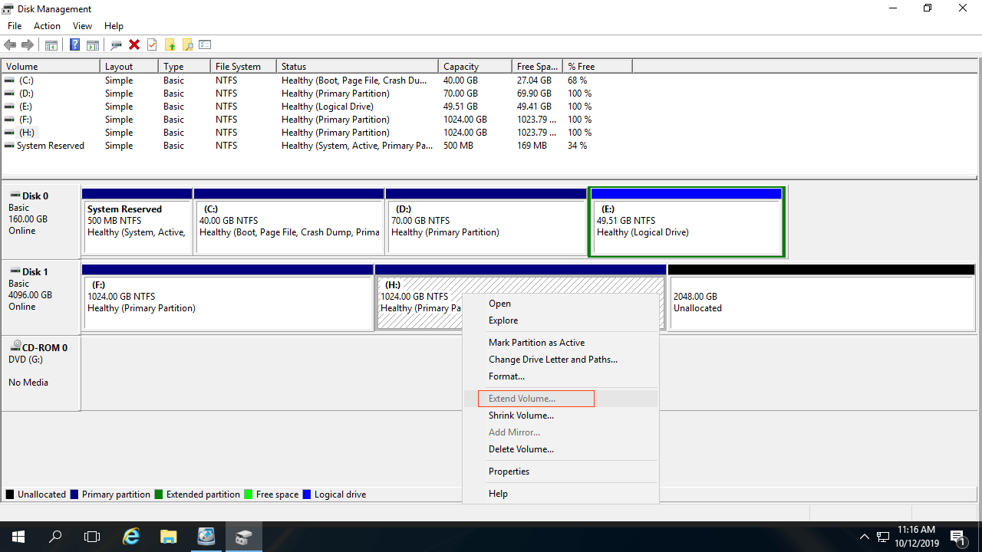The image size is (982, 552).
Task: Launch Internet Explorer from the taskbar
Action: [x=131, y=537]
